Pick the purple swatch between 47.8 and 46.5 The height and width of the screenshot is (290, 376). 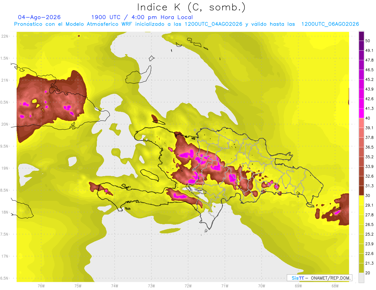pos(361,65)
